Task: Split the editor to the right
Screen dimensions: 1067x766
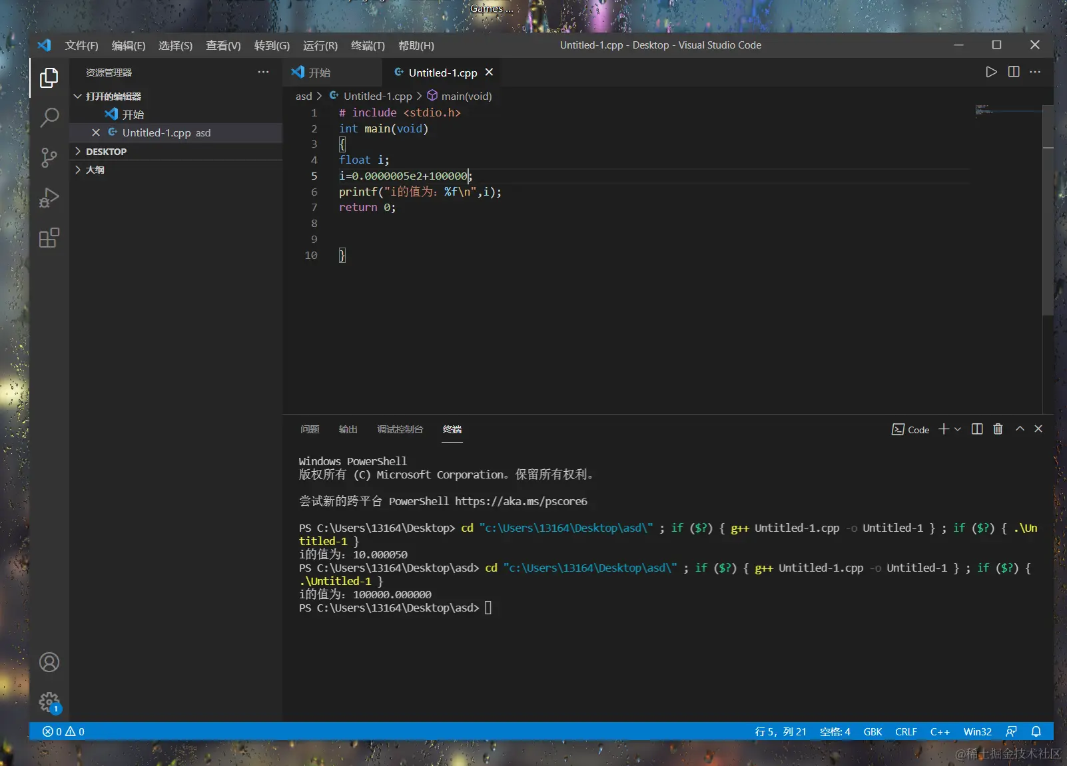Action: (1014, 72)
